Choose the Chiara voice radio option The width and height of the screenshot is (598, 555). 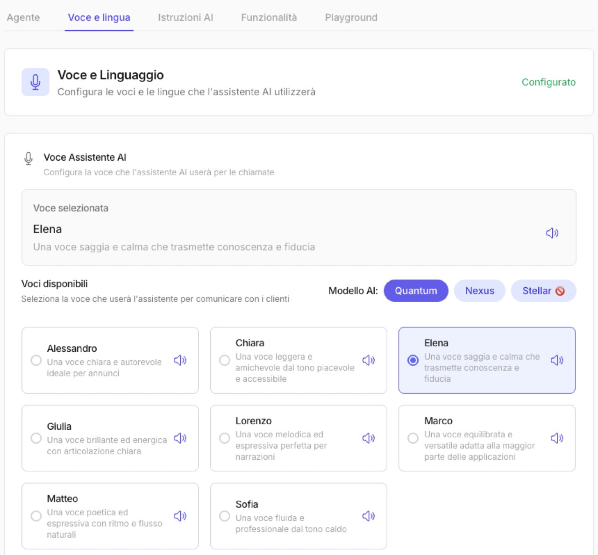(x=225, y=360)
